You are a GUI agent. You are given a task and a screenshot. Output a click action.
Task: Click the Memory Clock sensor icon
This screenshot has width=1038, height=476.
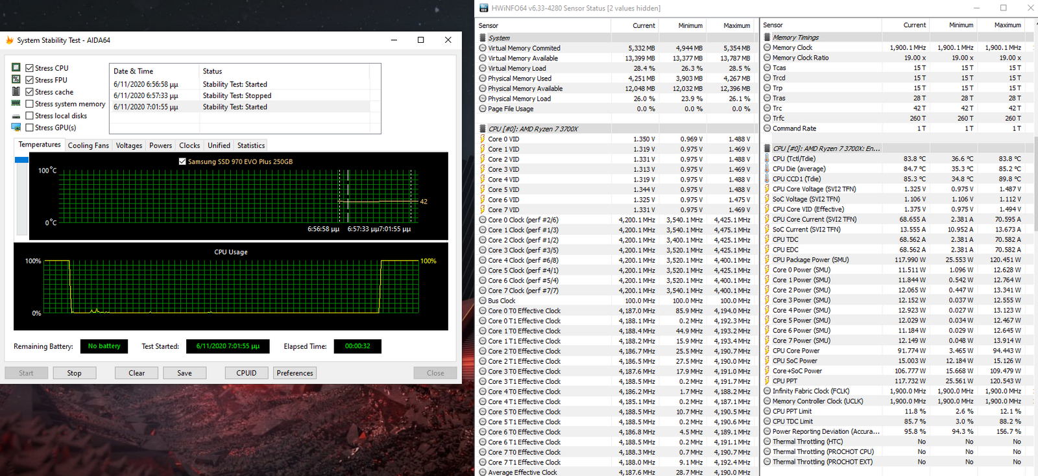coord(767,47)
